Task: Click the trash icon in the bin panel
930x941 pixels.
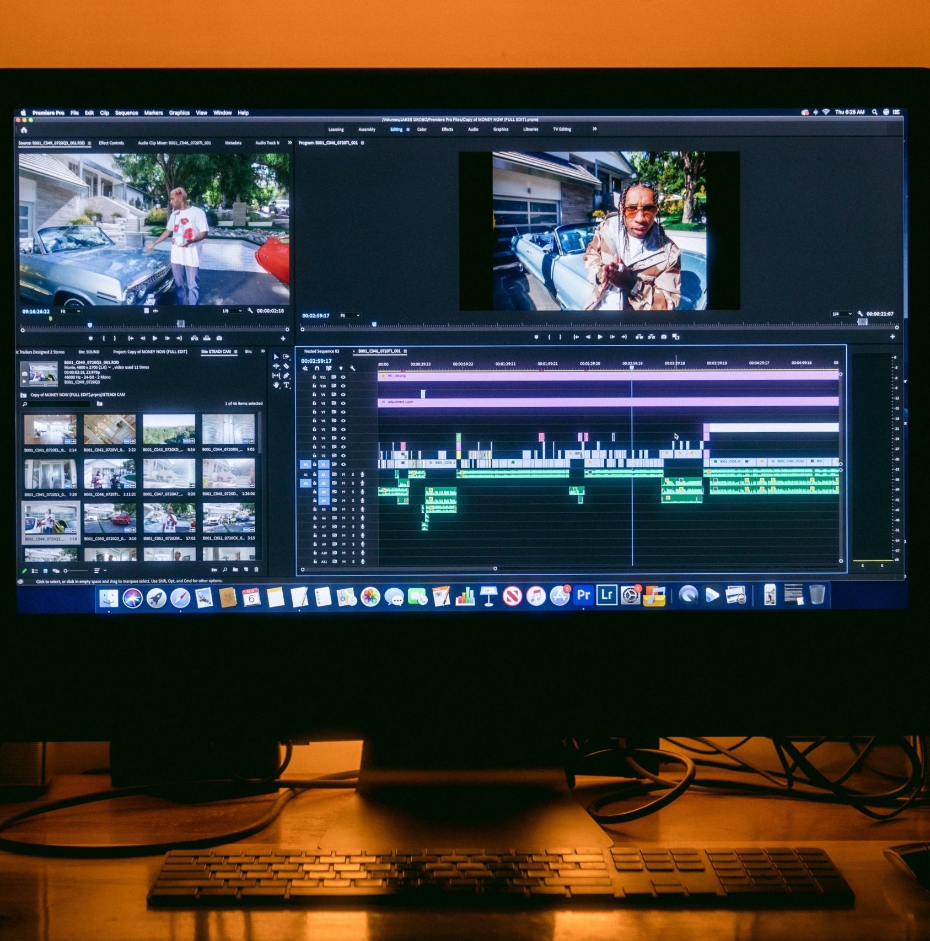Action: pos(256,569)
